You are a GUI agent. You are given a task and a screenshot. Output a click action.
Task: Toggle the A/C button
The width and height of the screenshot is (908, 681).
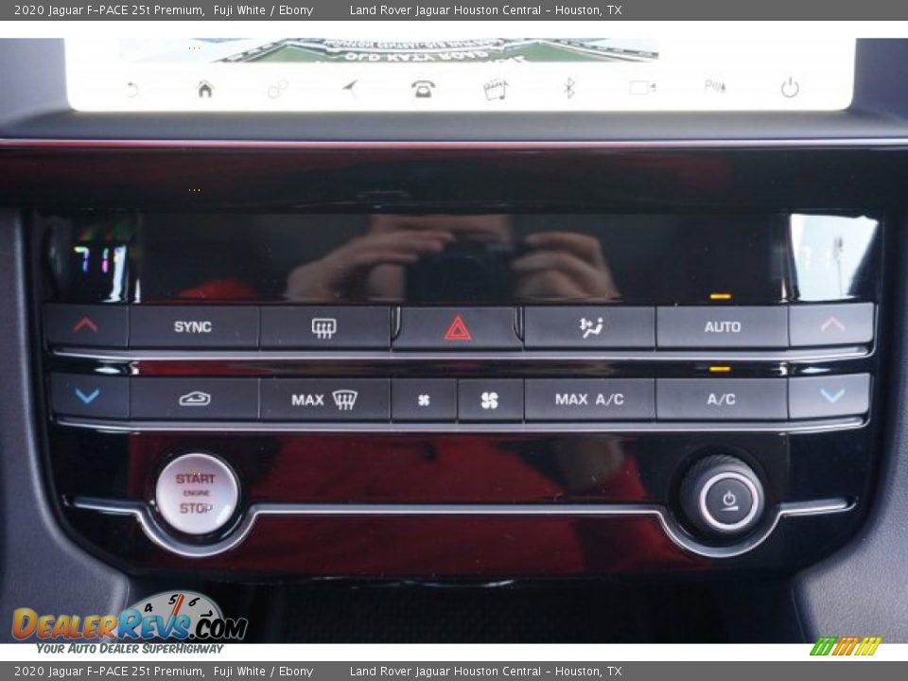721,399
